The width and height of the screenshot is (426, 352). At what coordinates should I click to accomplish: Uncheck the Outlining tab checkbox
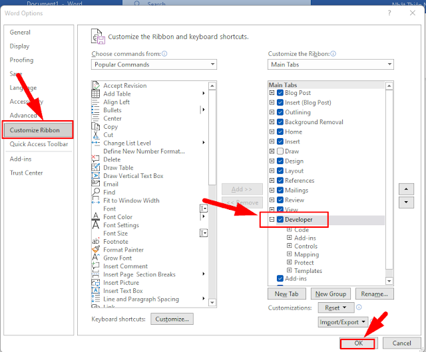pyautogui.click(x=280, y=112)
